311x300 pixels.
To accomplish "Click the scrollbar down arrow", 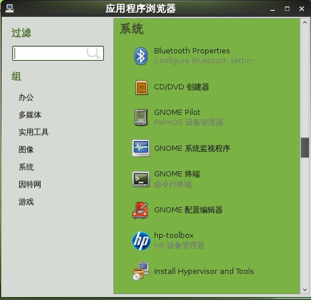I will (x=305, y=290).
